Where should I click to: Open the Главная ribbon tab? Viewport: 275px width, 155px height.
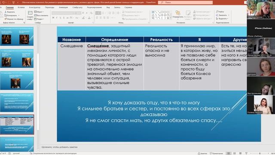pos(9,7)
